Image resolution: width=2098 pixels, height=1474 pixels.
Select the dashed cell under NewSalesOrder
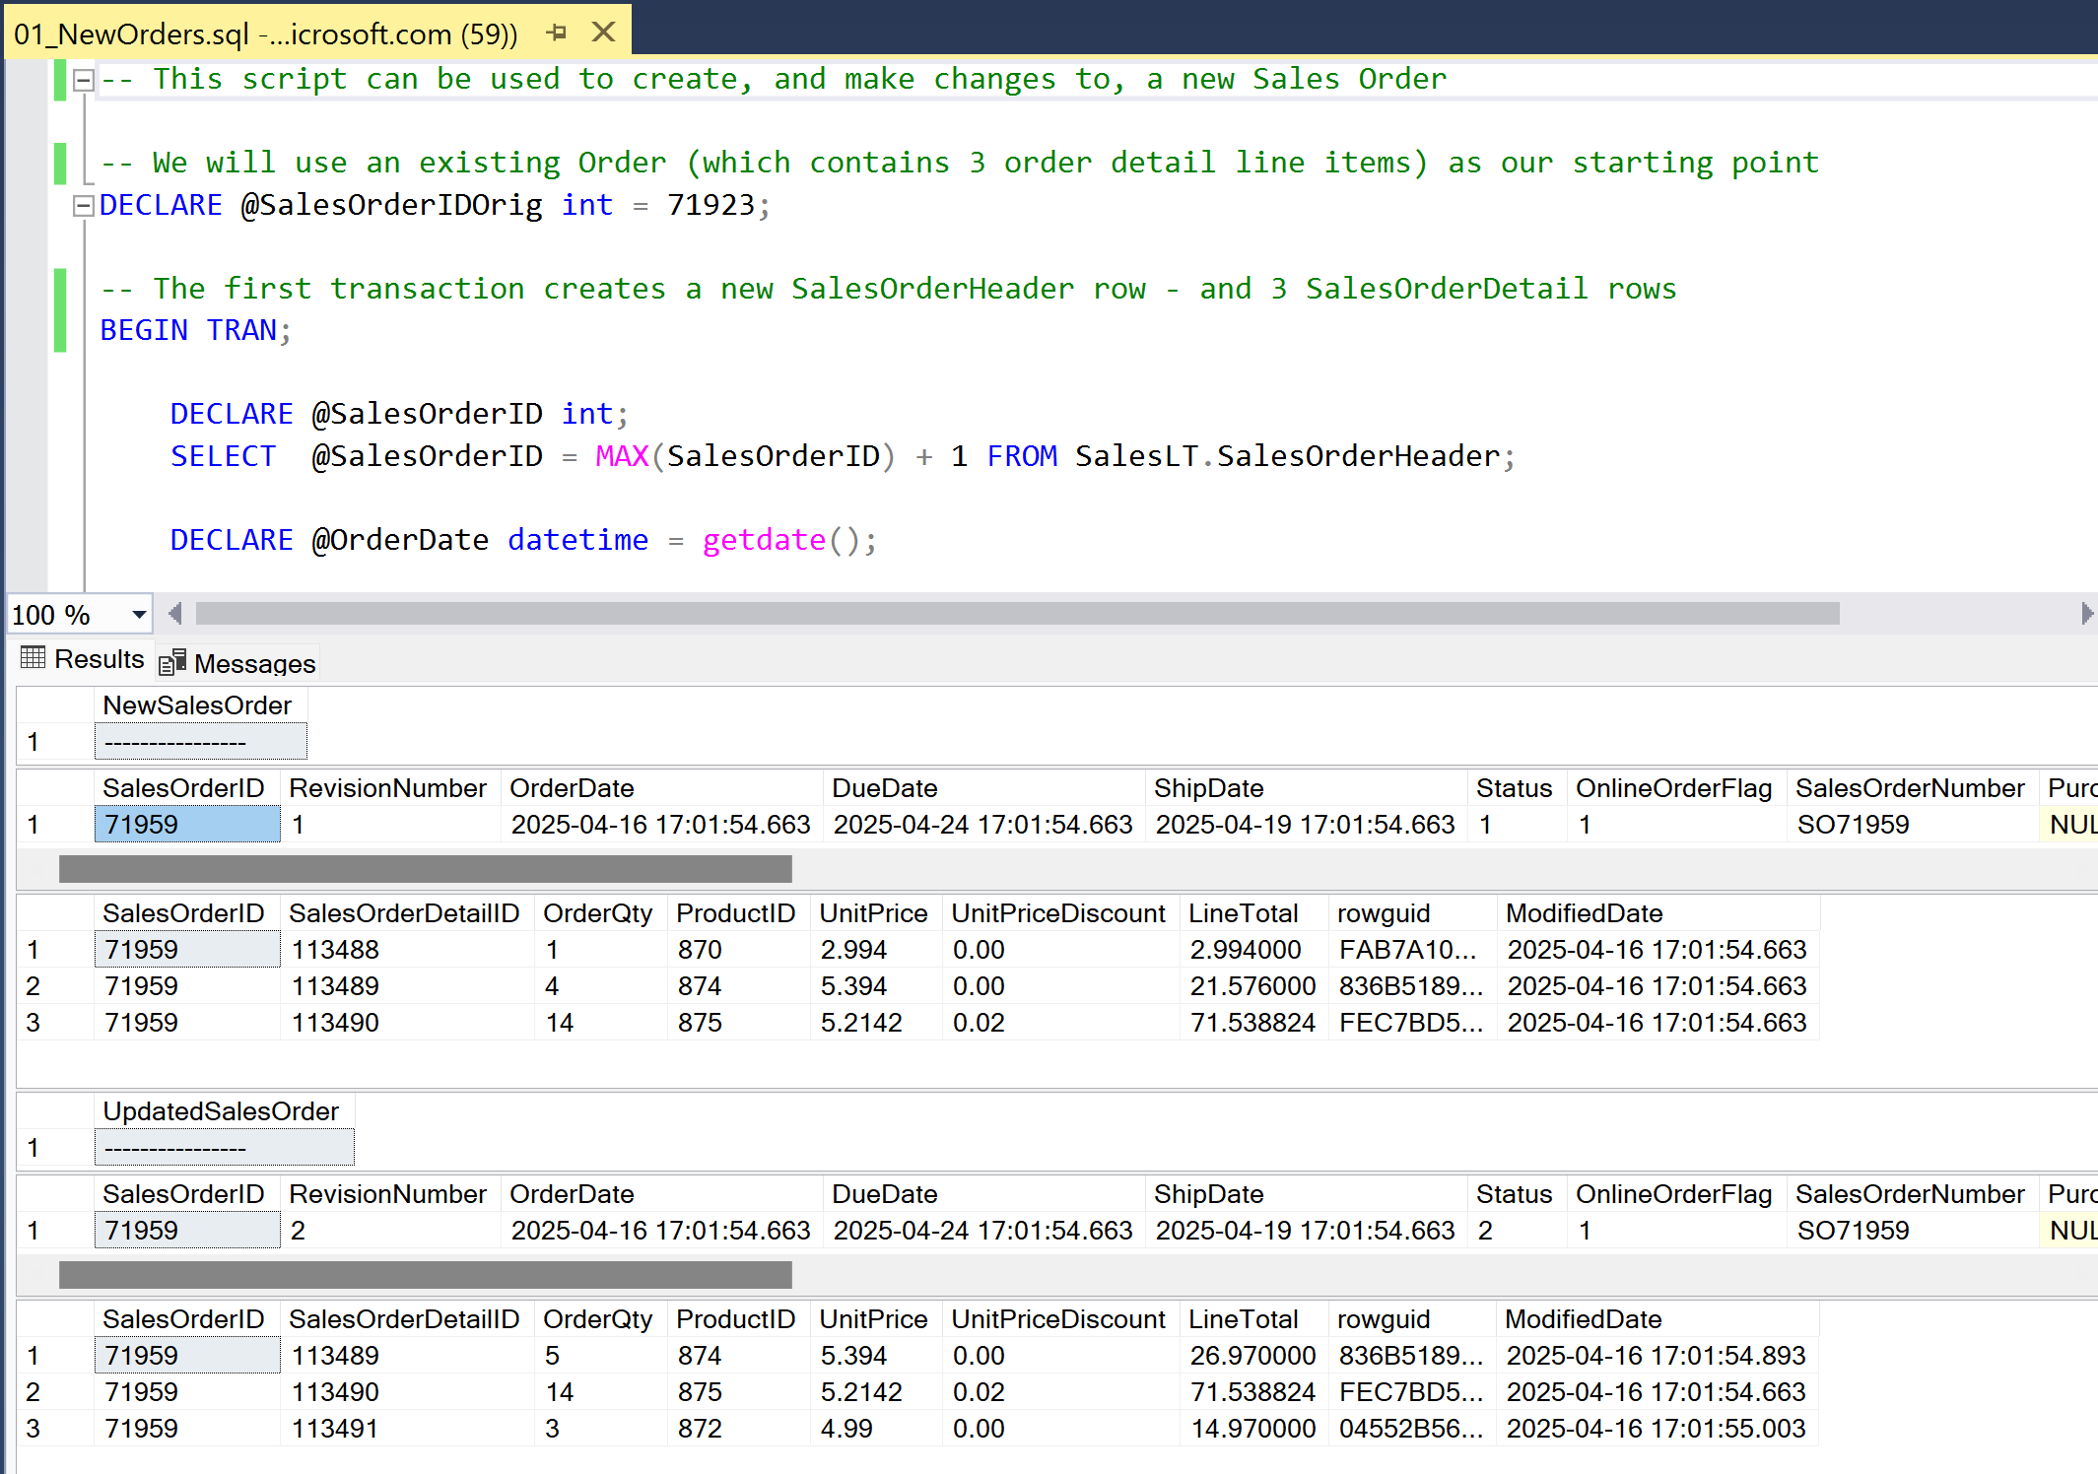[x=201, y=742]
